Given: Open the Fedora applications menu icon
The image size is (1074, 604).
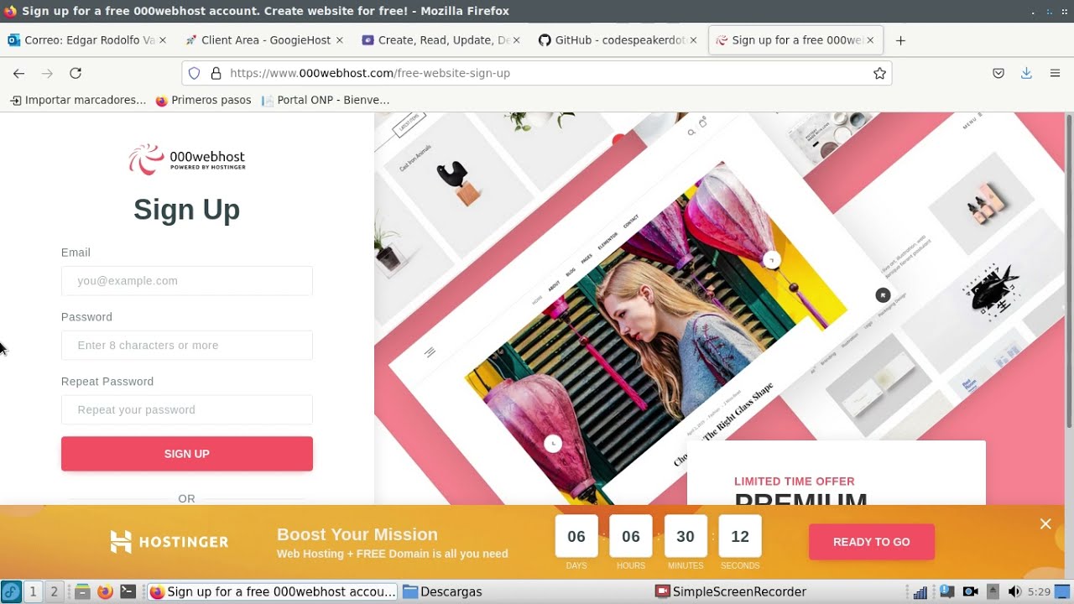Looking at the screenshot, I should pyautogui.click(x=11, y=591).
